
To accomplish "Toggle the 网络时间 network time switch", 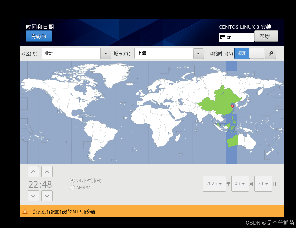I will click(x=249, y=53).
